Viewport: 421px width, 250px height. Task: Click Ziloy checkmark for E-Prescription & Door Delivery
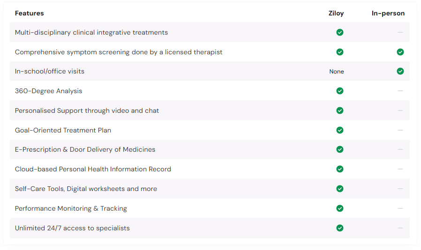point(340,149)
